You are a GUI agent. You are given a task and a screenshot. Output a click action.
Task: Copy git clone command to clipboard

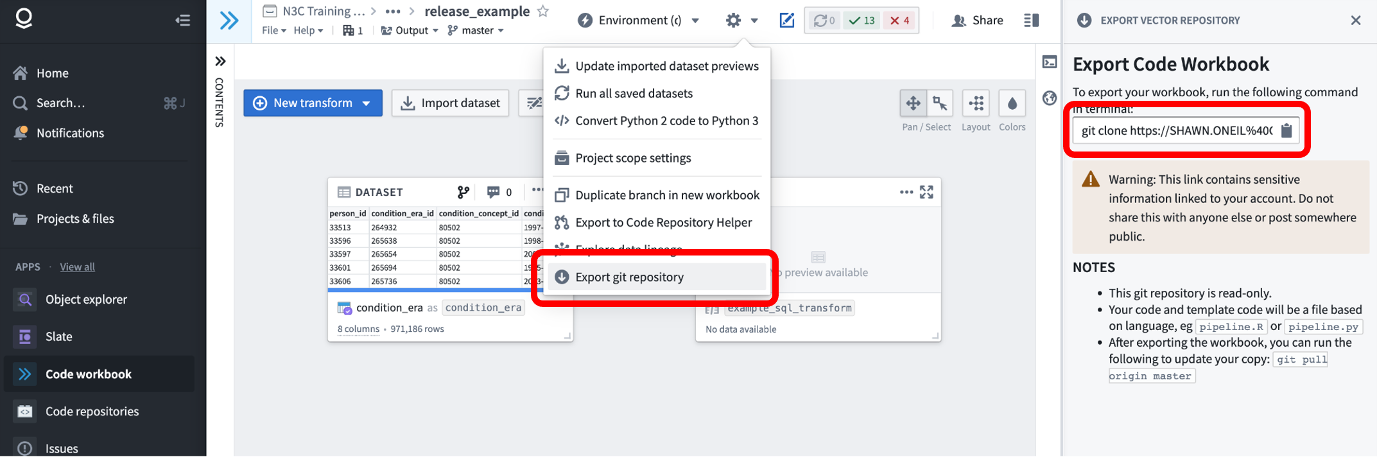click(x=1286, y=131)
